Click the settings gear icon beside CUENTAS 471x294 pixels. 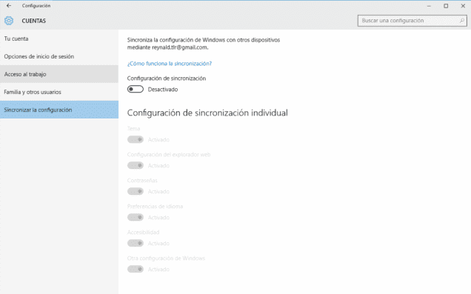pyautogui.click(x=9, y=21)
